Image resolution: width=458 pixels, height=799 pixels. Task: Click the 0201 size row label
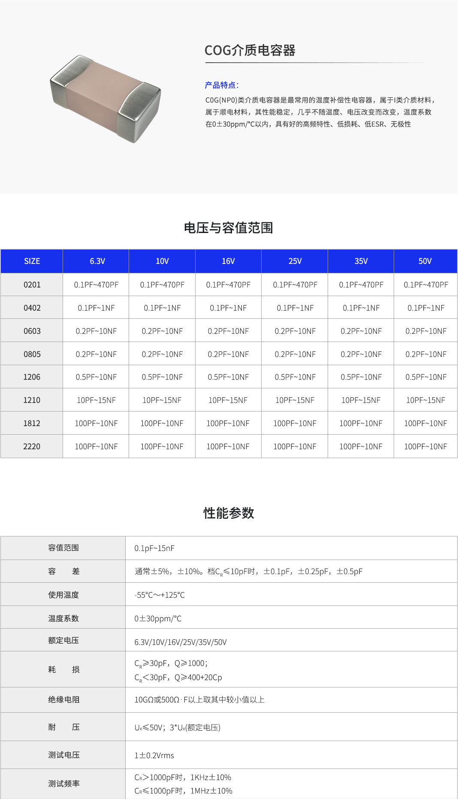pos(32,284)
